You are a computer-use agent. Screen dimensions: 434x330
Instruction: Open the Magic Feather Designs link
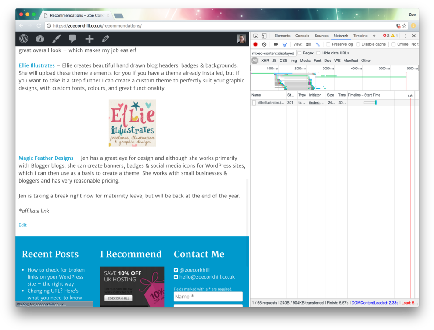coord(46,158)
